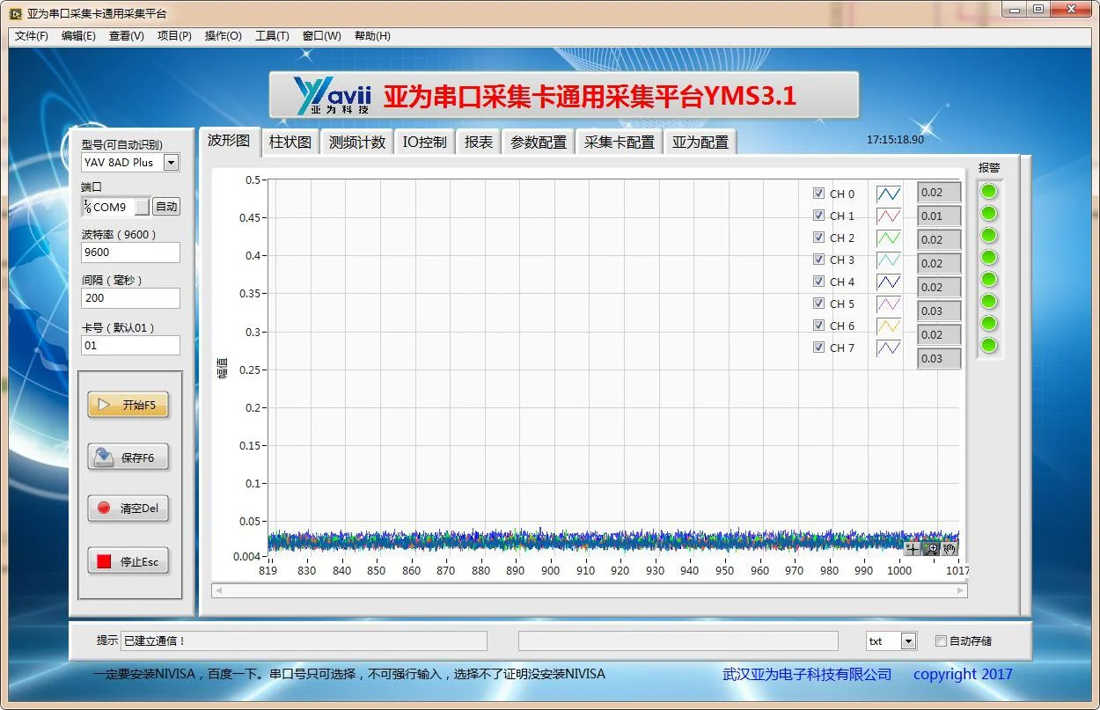Click the graph horizontal scrollbar left arrow

[x=218, y=590]
